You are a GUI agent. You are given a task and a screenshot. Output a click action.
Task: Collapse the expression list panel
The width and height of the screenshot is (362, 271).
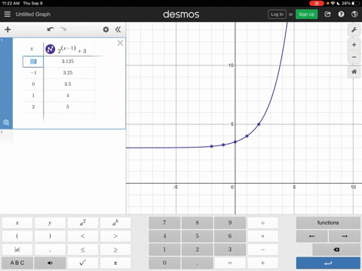click(118, 29)
